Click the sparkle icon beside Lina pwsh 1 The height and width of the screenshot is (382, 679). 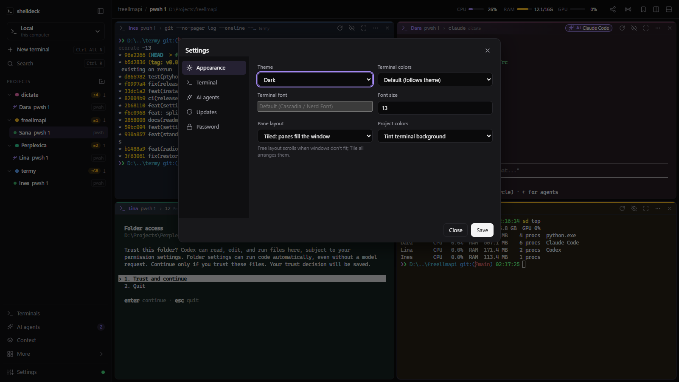(x=15, y=157)
